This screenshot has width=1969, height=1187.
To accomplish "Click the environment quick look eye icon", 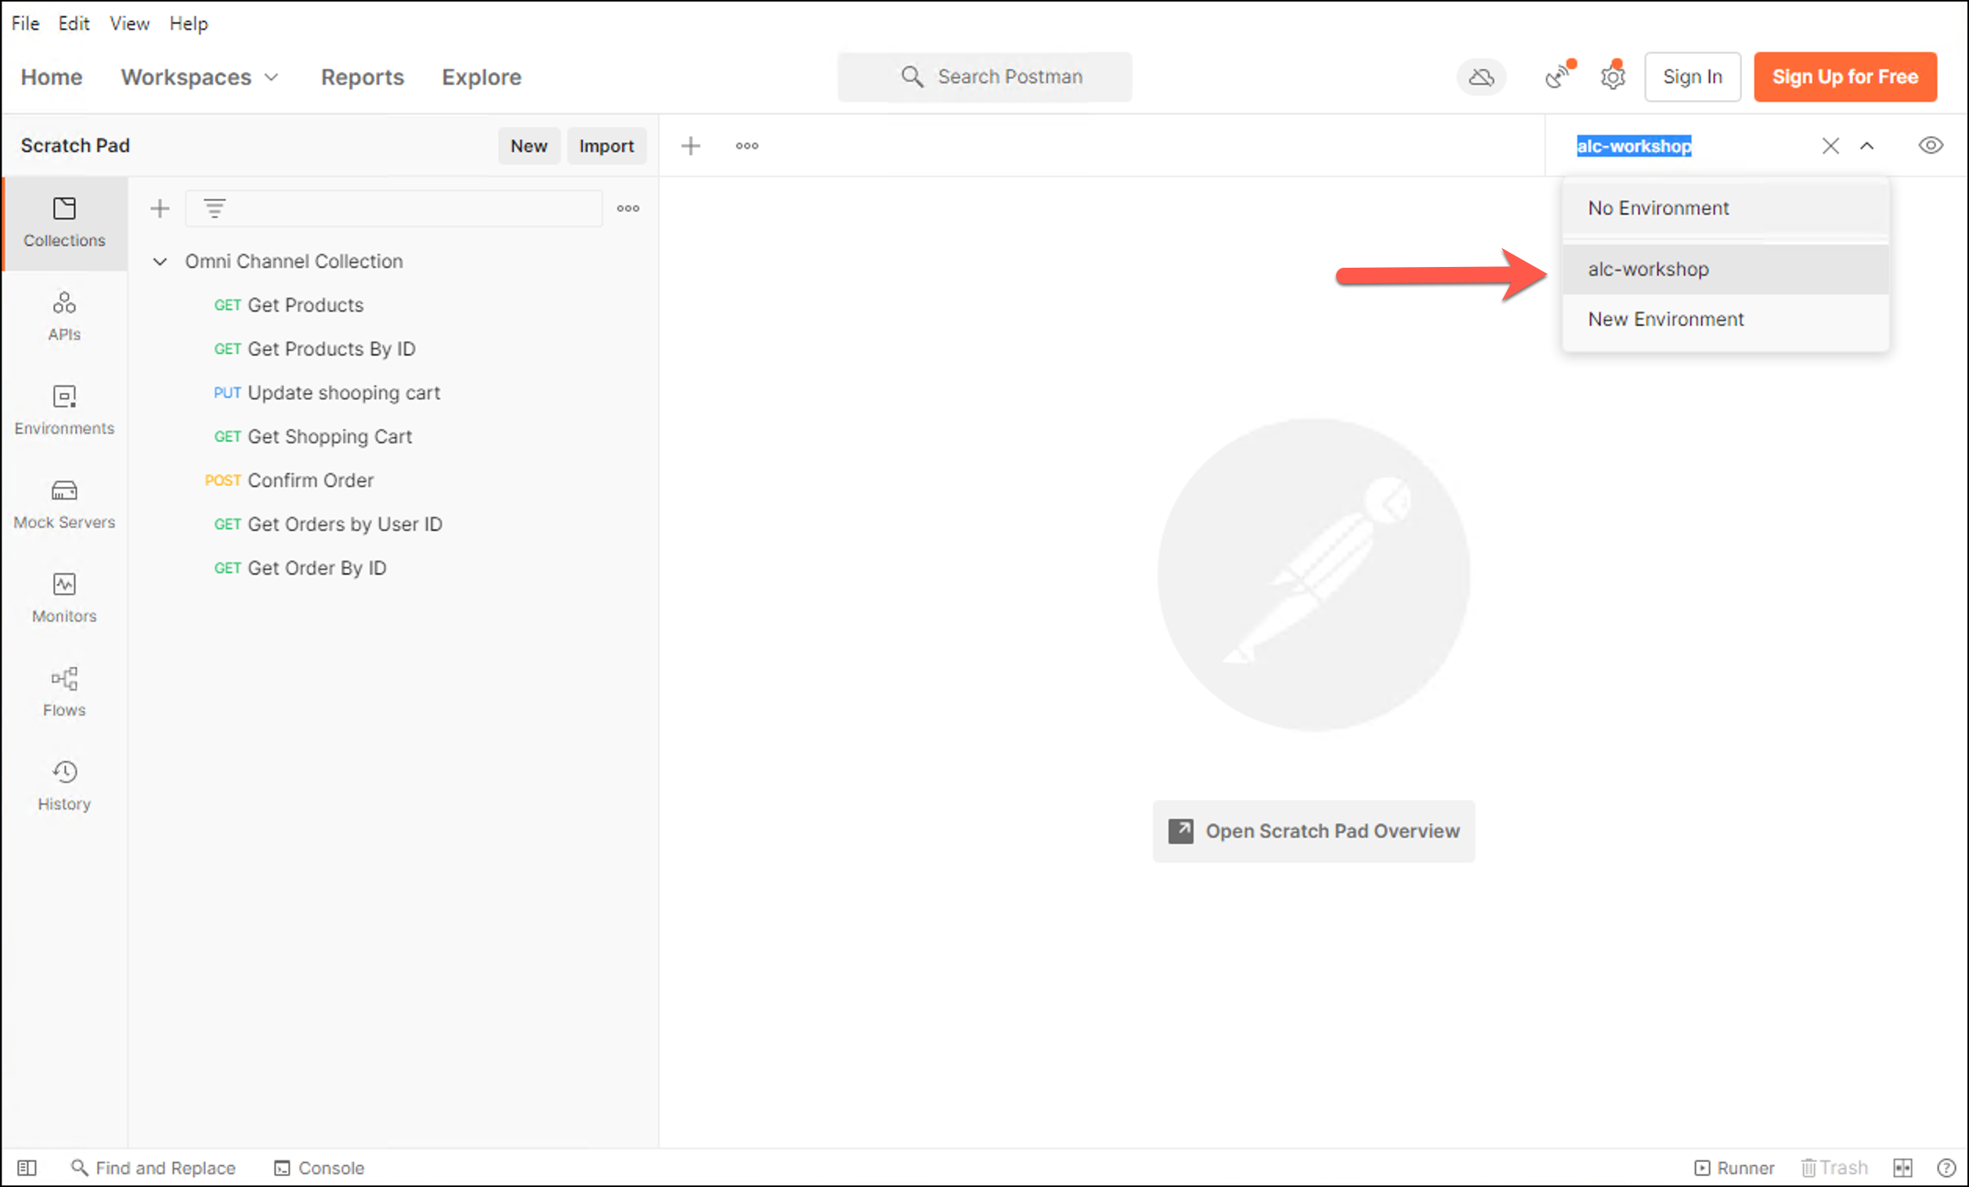I will point(1930,146).
